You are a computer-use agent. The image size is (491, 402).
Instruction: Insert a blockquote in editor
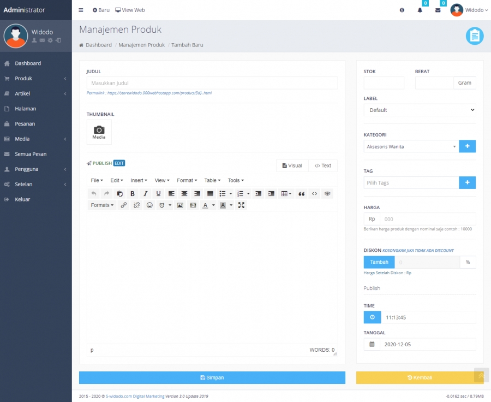click(x=302, y=193)
